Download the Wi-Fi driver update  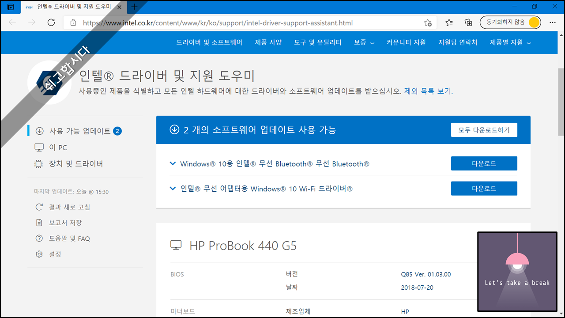tap(484, 188)
